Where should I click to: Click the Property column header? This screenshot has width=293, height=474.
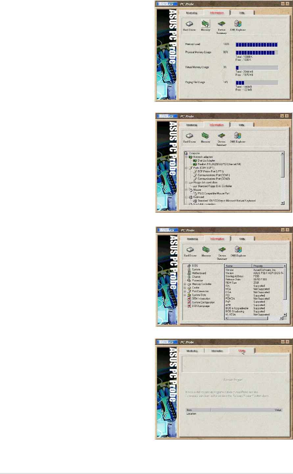coord(268,266)
